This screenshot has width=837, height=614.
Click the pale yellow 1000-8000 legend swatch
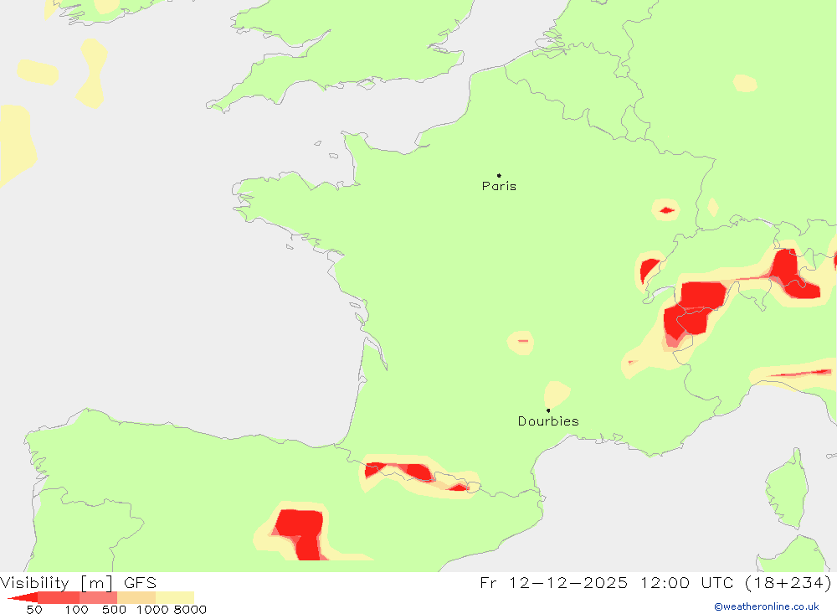tap(175, 597)
